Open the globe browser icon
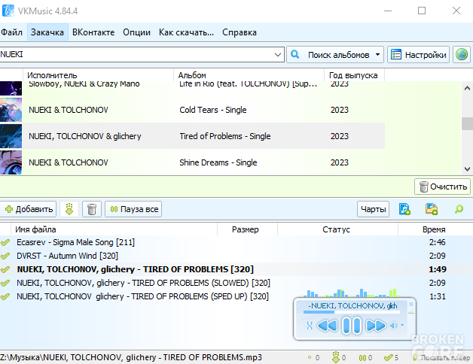 click(x=462, y=55)
